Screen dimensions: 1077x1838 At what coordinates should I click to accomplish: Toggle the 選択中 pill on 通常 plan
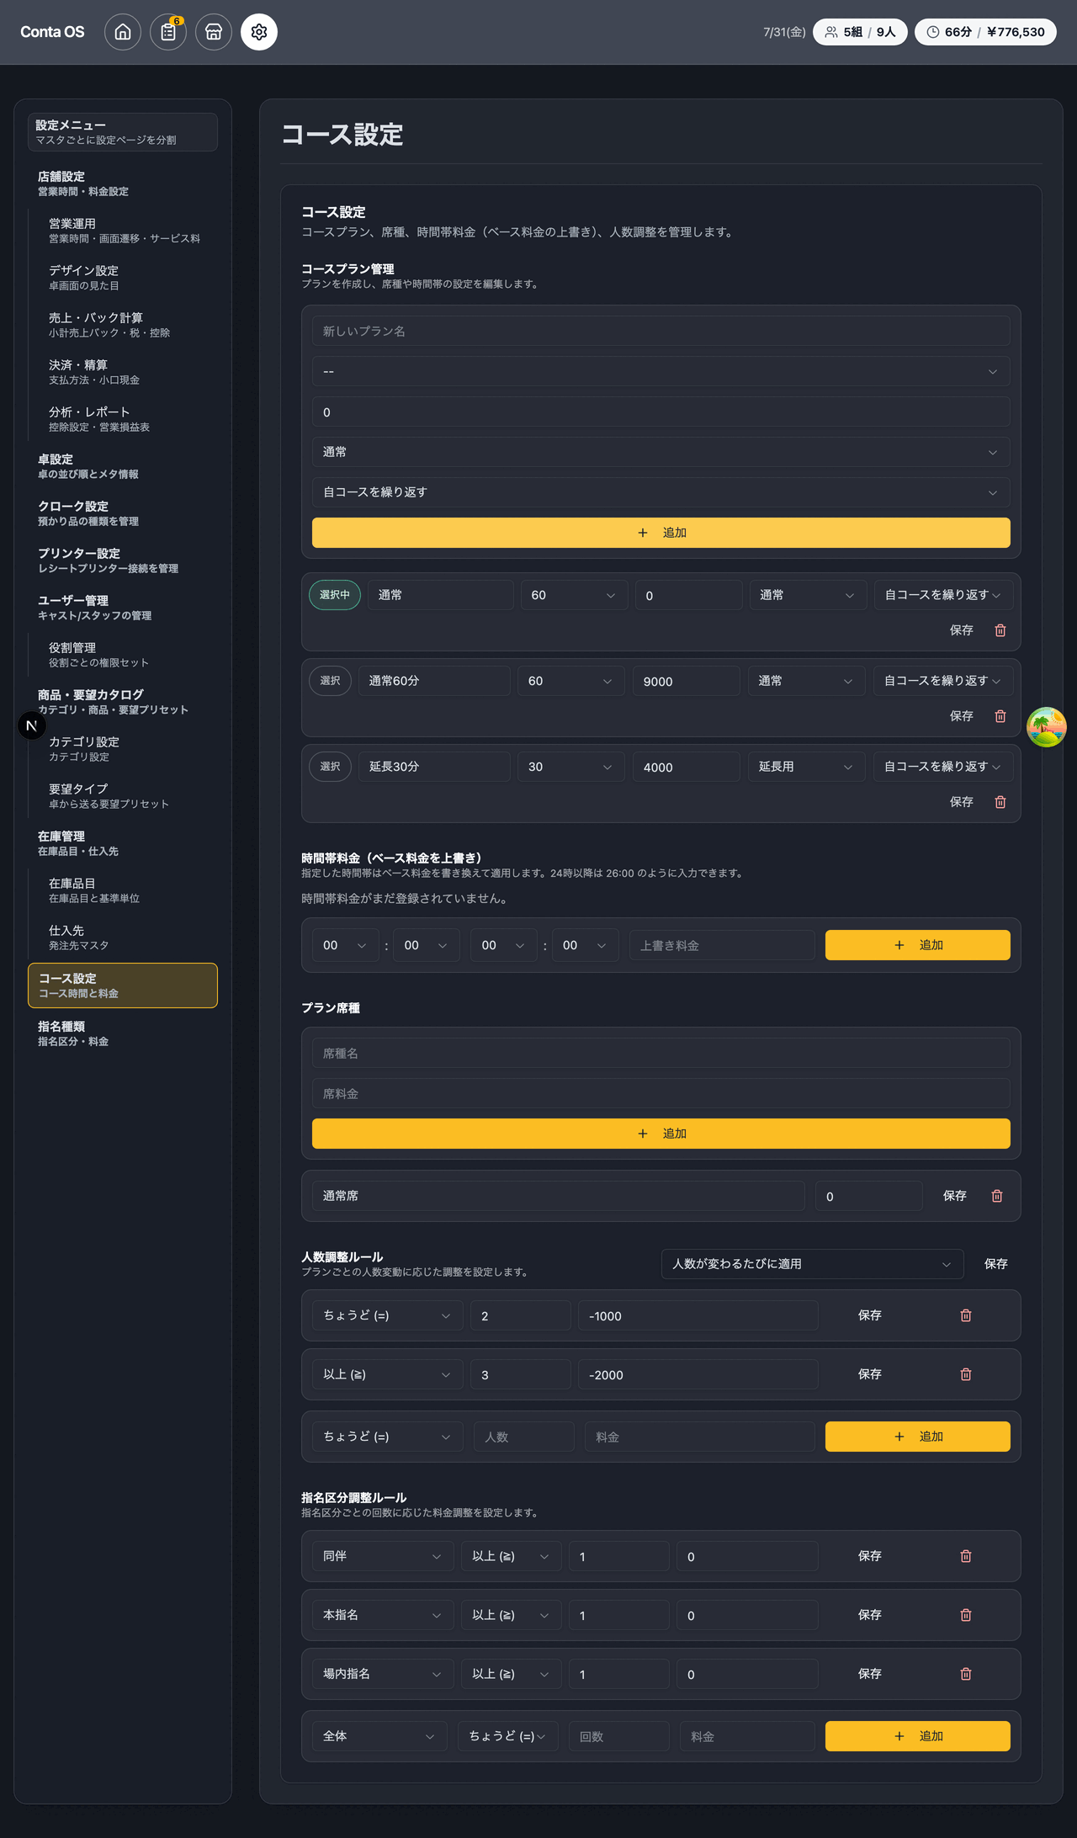click(x=335, y=595)
